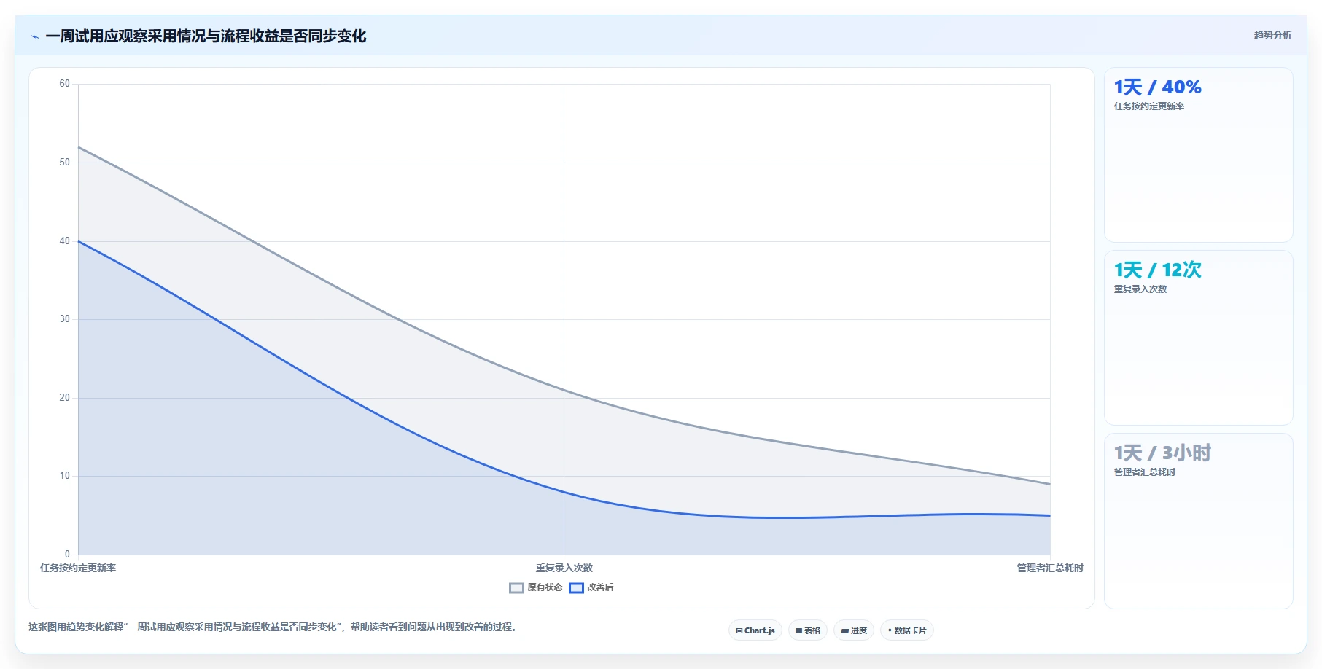The width and height of the screenshot is (1322, 669).
Task: Click the chart description sentence below the chart
Action: pos(275,627)
